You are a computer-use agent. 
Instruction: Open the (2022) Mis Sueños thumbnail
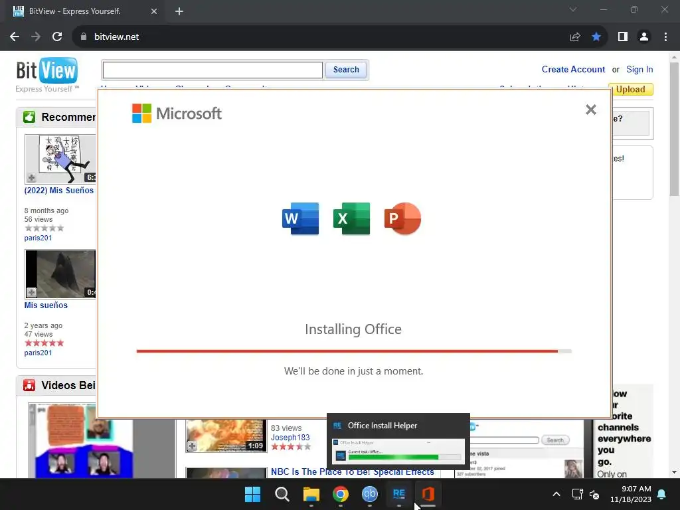(60, 159)
